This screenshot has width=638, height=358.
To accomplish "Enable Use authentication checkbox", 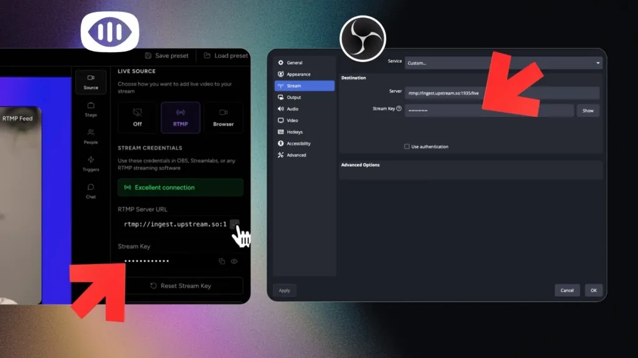I will point(407,147).
